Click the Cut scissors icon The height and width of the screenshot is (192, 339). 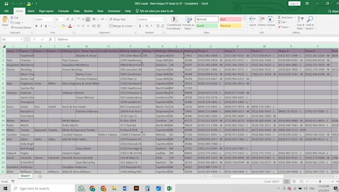[x=12, y=17]
